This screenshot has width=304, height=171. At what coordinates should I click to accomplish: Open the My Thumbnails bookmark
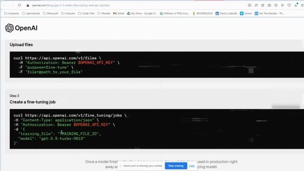[x=269, y=13]
